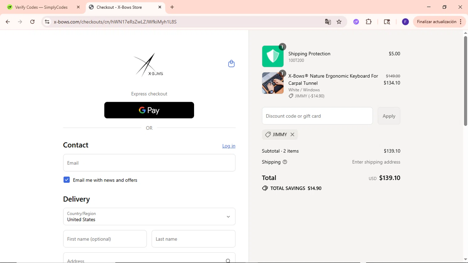Click the purple extension icon in toolbar

click(x=356, y=22)
